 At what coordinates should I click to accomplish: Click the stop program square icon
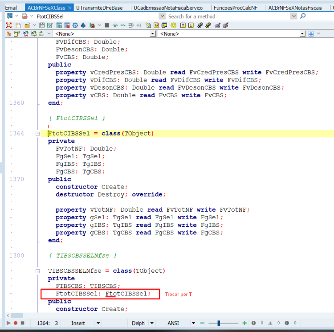pyautogui.click(x=107, y=25)
